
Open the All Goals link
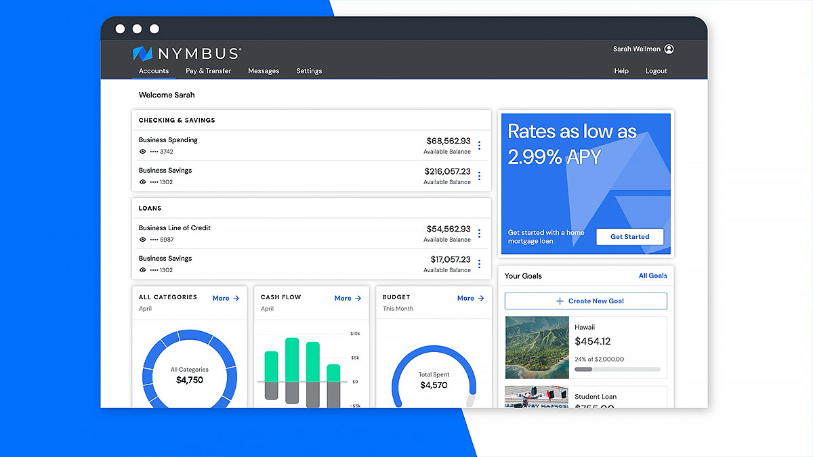point(652,276)
